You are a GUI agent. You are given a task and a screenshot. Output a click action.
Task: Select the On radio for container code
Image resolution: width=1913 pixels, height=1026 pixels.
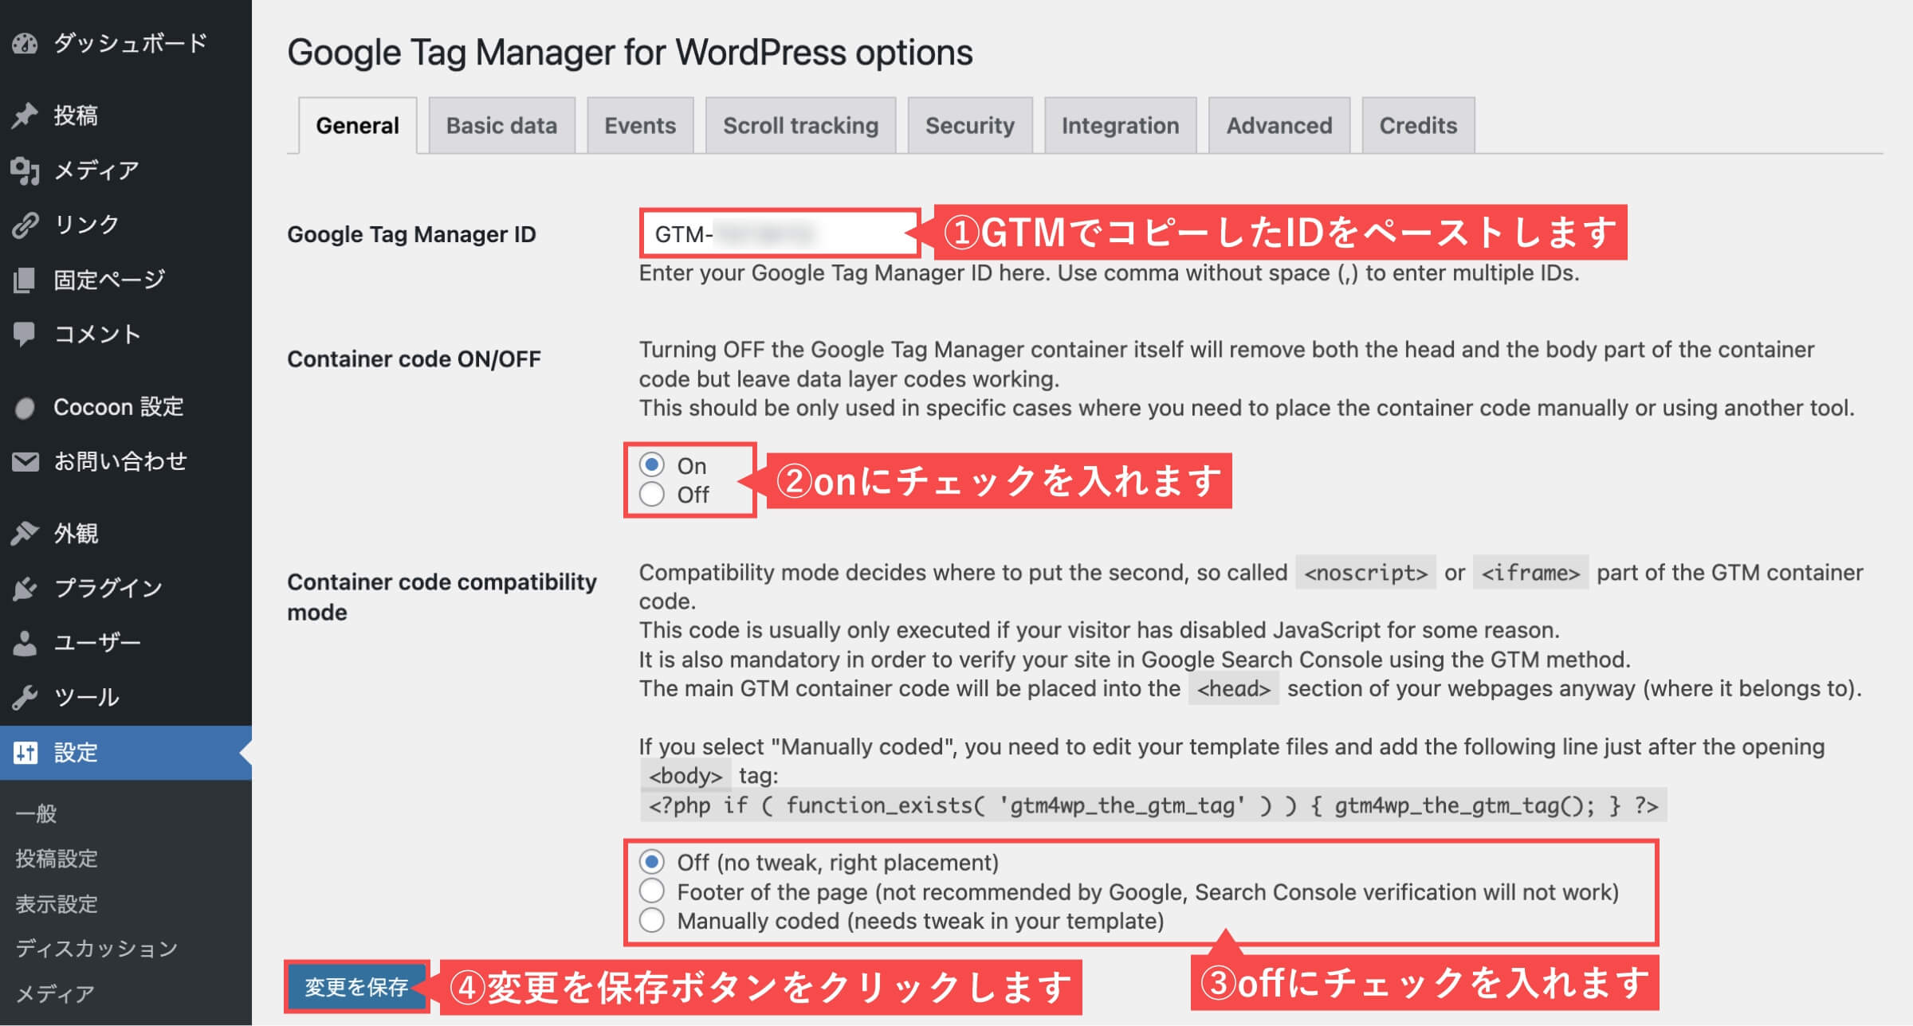pyautogui.click(x=652, y=464)
